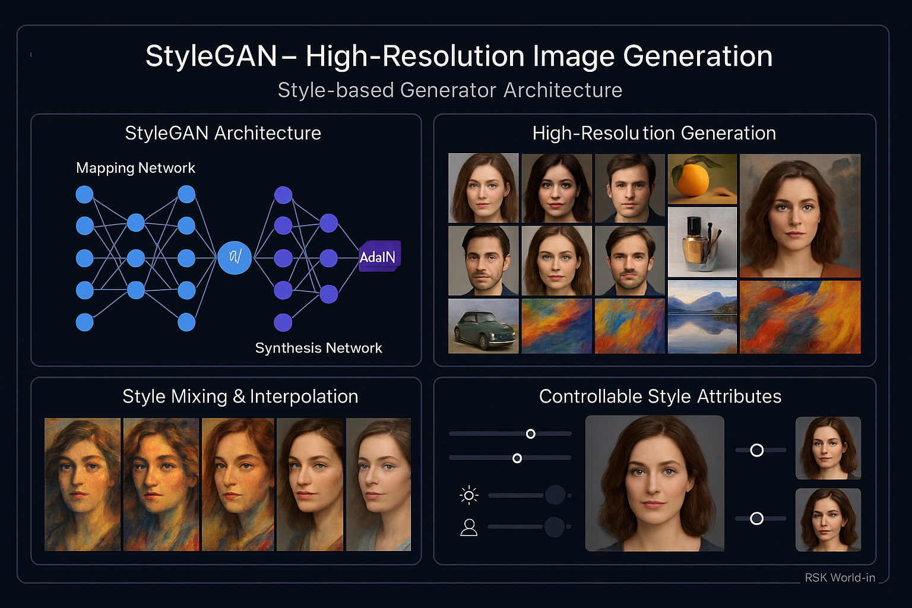
Task: Click the Synthesis Network label
Action: click(x=319, y=348)
